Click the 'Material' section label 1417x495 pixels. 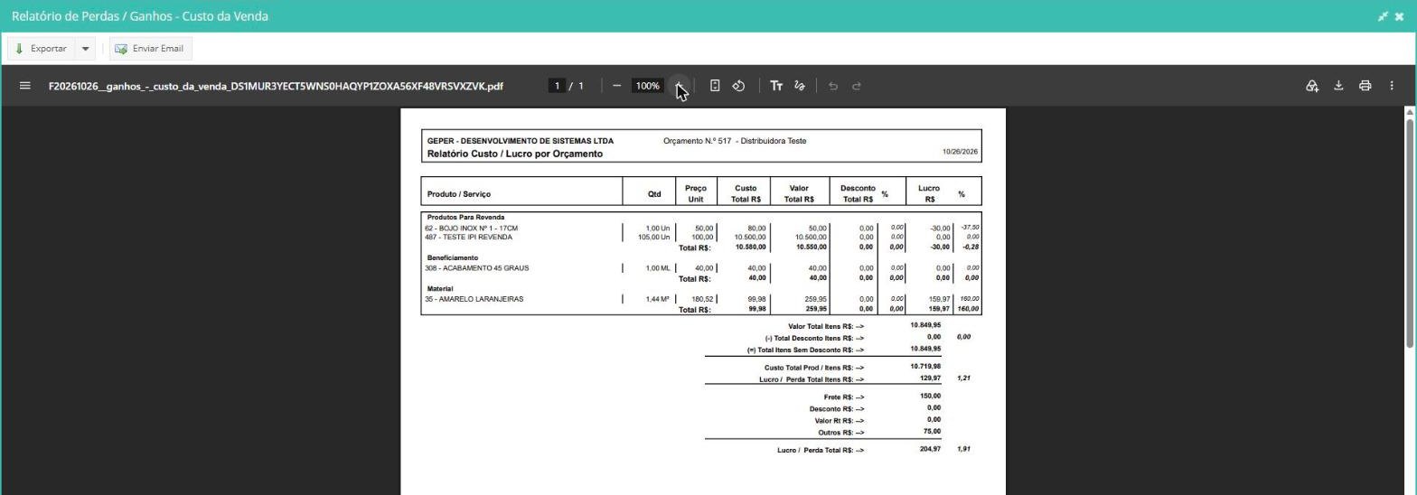point(440,289)
